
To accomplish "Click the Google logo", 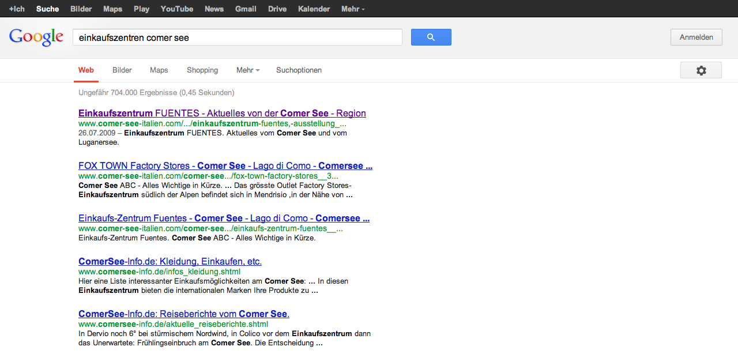I will click(36, 37).
